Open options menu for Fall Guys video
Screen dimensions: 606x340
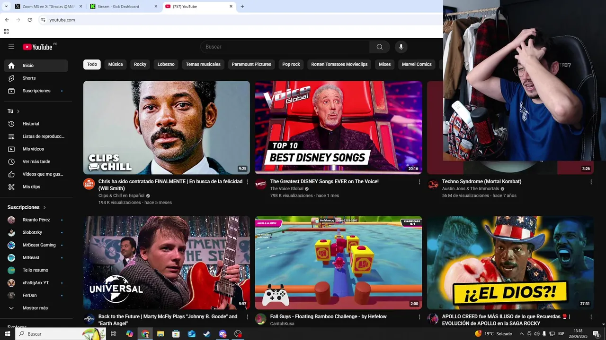tap(419, 317)
